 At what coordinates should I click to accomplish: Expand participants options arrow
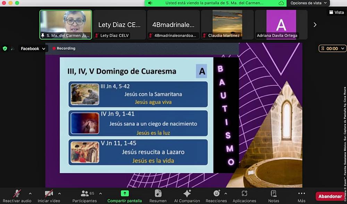coord(101,194)
